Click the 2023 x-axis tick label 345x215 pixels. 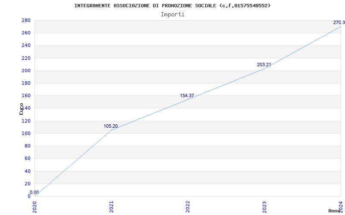[x=264, y=207]
